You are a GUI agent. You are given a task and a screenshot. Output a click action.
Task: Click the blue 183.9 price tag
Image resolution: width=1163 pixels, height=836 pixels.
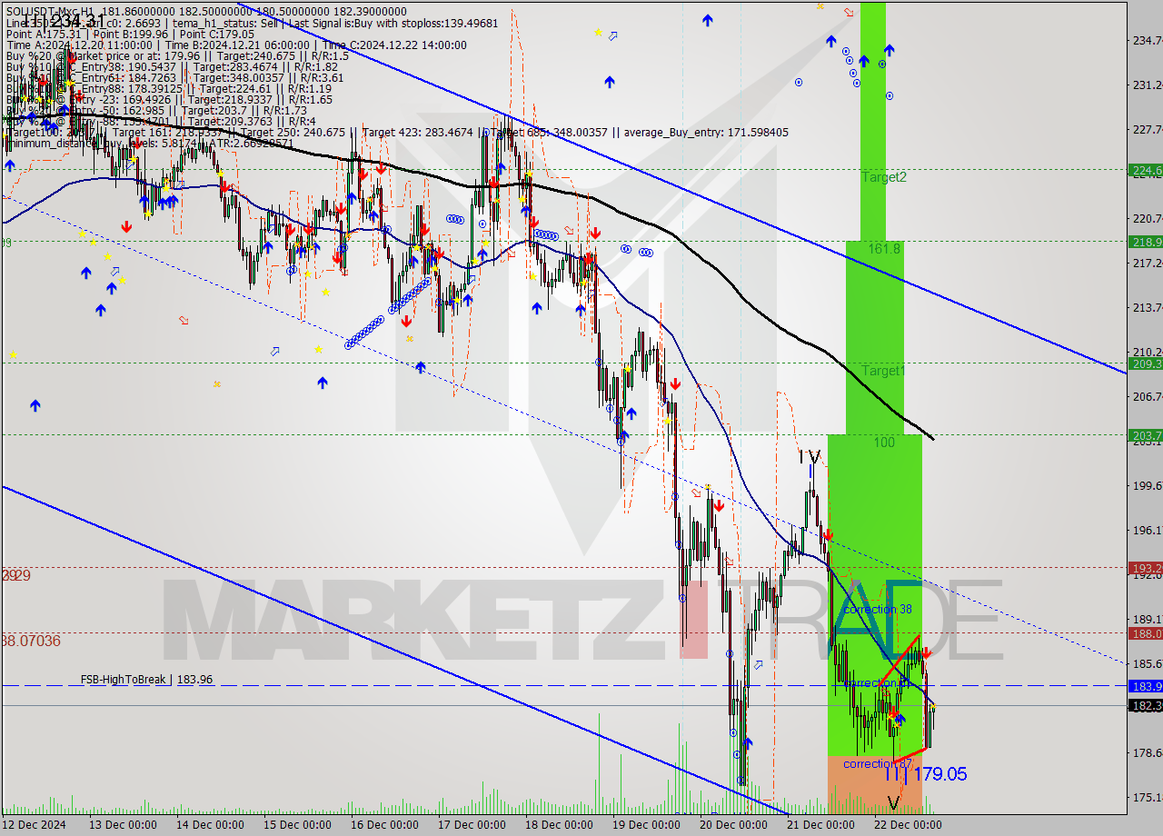coord(1146,686)
